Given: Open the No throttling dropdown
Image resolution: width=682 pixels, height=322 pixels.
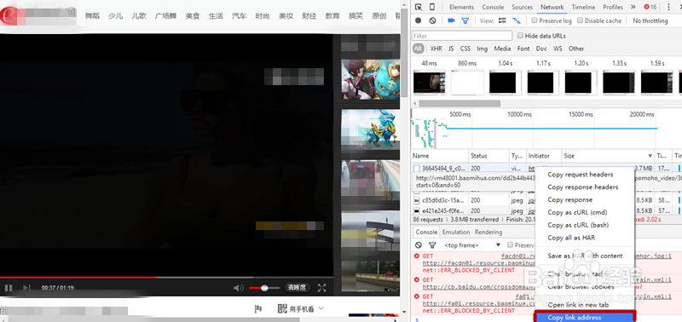Looking at the screenshot, I should point(650,20).
